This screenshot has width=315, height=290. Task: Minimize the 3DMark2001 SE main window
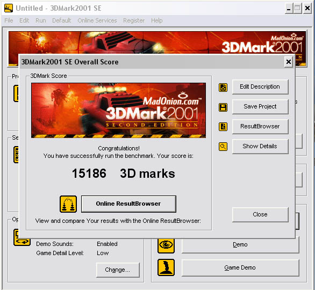(x=289, y=9)
